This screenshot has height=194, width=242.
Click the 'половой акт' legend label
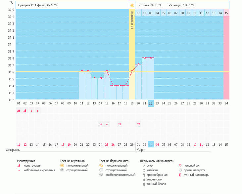(192, 165)
